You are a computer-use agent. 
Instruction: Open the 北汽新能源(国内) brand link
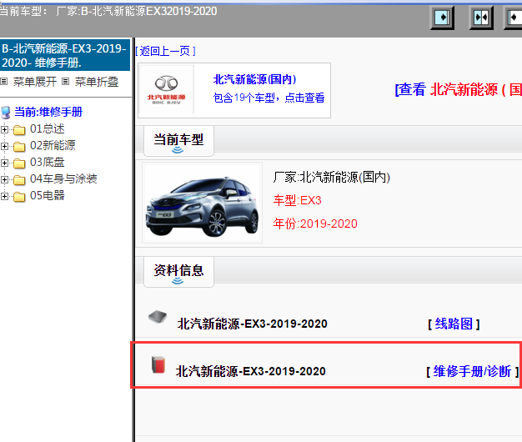[254, 79]
